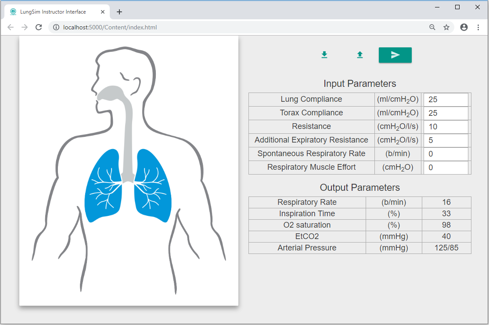Select the LungSim Instructor Interface tab
Screen dimensions: 489x325
(x=53, y=12)
